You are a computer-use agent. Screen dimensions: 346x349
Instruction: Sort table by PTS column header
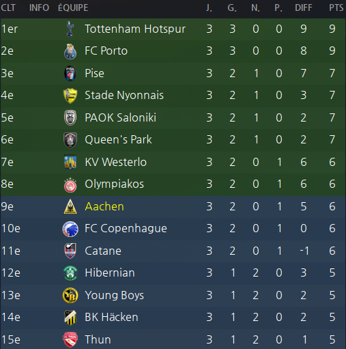336,8
